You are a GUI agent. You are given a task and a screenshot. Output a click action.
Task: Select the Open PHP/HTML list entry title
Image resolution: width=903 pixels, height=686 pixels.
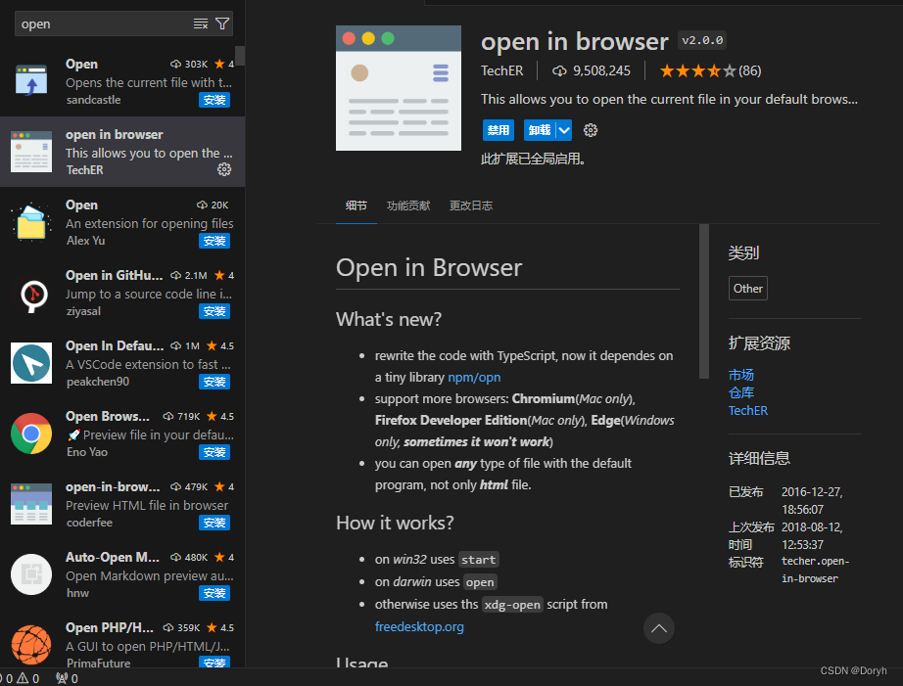[110, 628]
